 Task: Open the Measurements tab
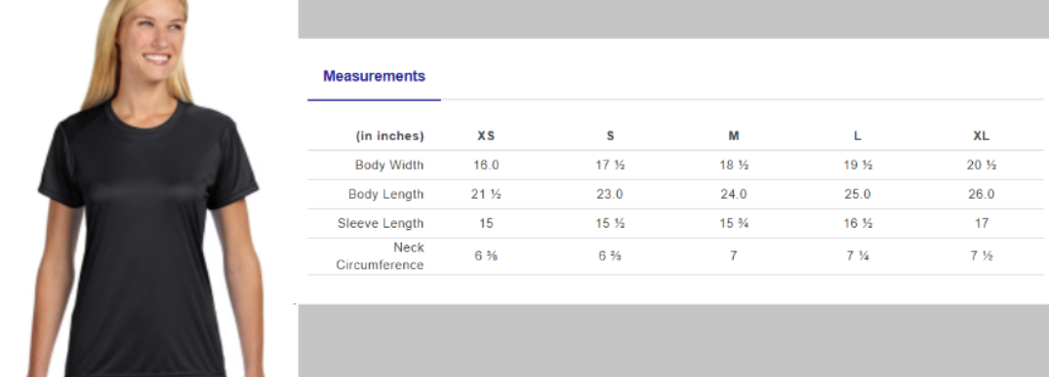[374, 76]
